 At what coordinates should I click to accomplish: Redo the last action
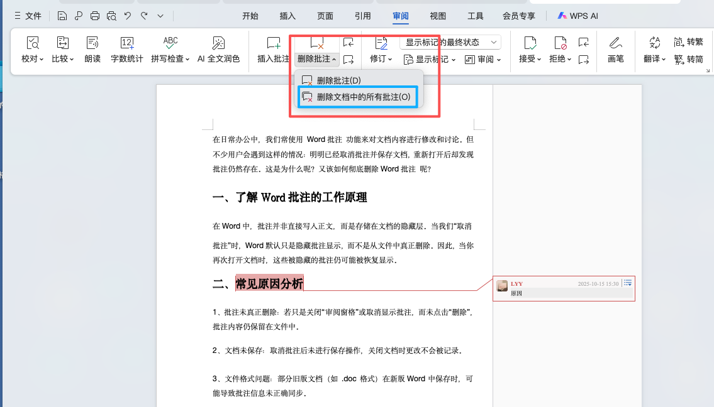[x=144, y=16]
